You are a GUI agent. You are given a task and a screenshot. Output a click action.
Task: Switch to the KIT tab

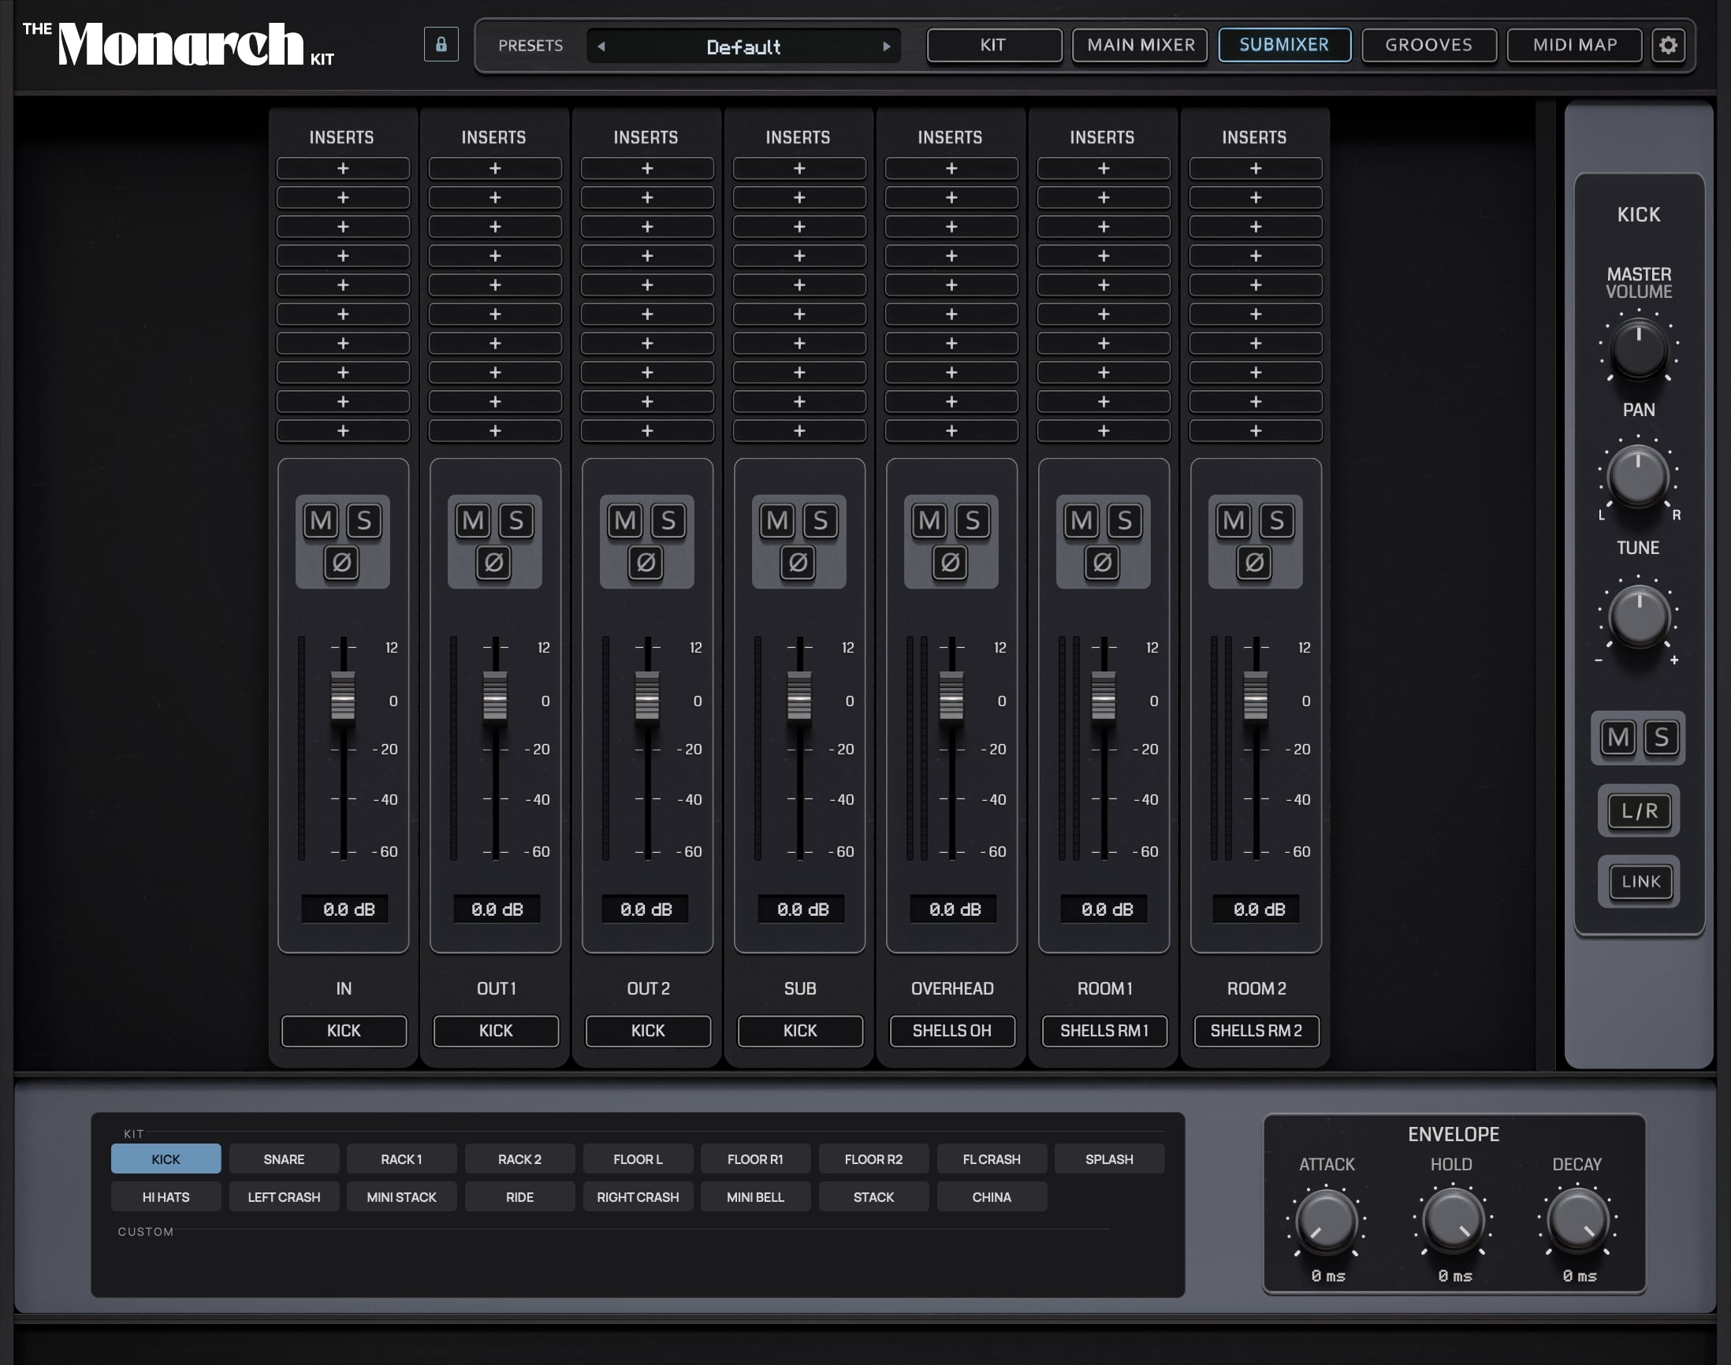994,45
